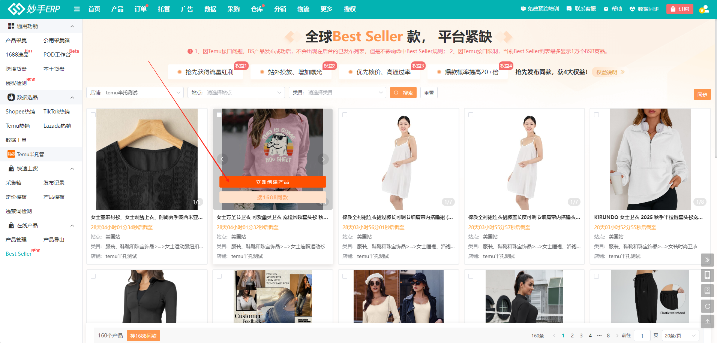Tick checkbox on tennis court ponytail card
This screenshot has width=717, height=343.
click(x=471, y=276)
